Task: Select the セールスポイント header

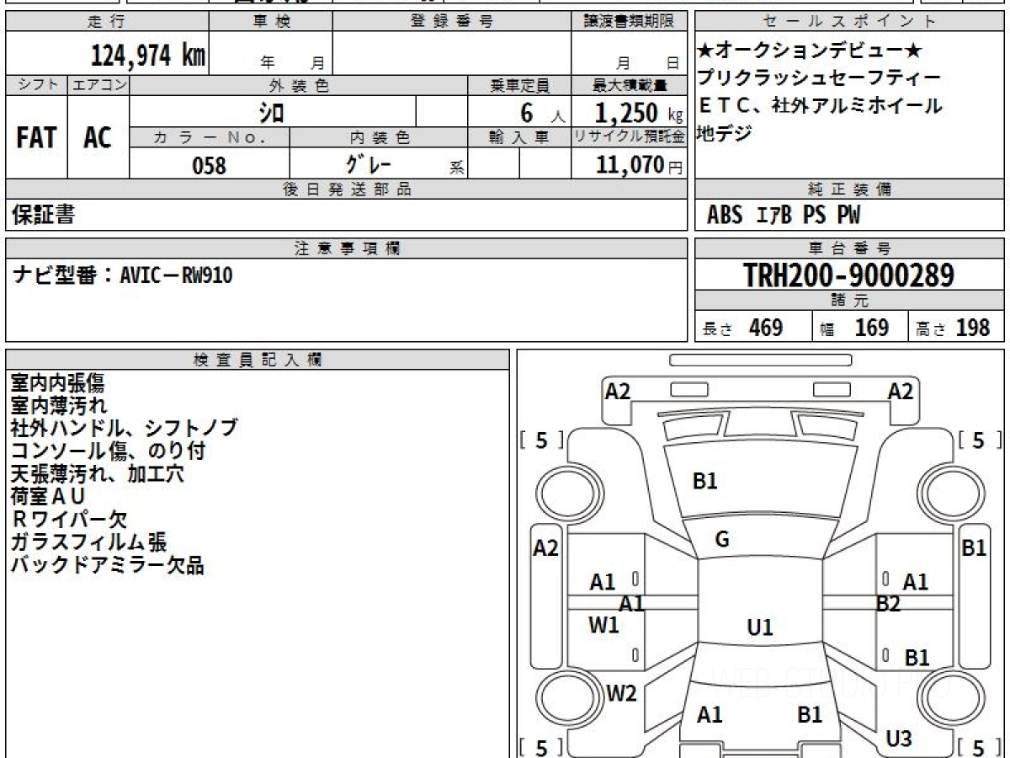Action: 849,22
